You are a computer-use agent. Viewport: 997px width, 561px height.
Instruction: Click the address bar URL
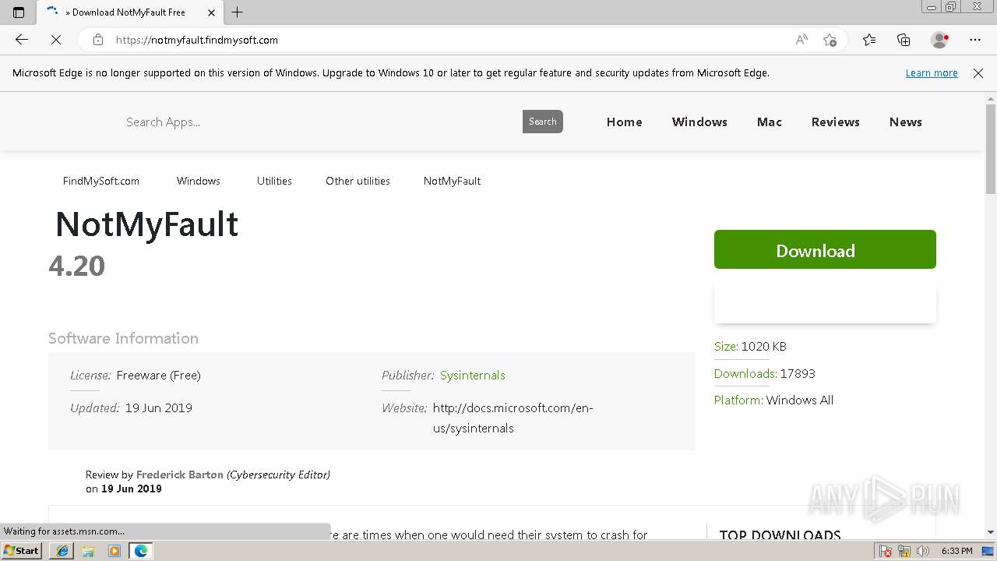197,40
